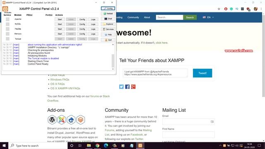Viewport: 265px width, 149px height.
Task: Click the taskbar search box
Action: [38, 145]
